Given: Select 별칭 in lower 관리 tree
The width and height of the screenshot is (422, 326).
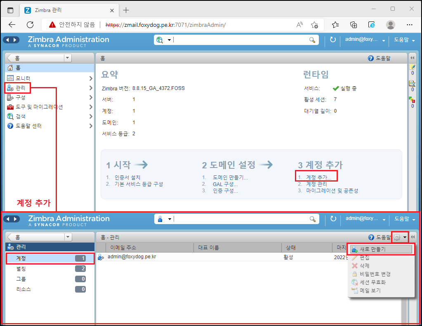Looking at the screenshot, I should [50, 269].
